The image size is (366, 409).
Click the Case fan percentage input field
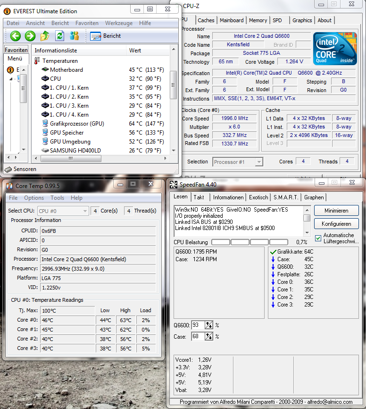[x=198, y=336]
